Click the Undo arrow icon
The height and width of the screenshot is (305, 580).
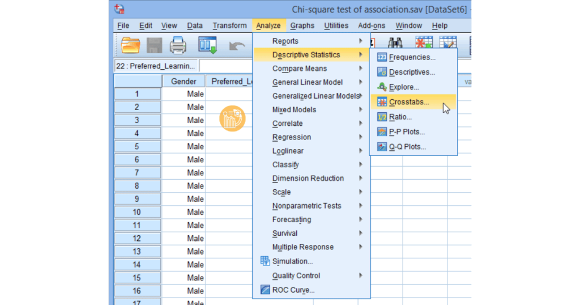[237, 46]
